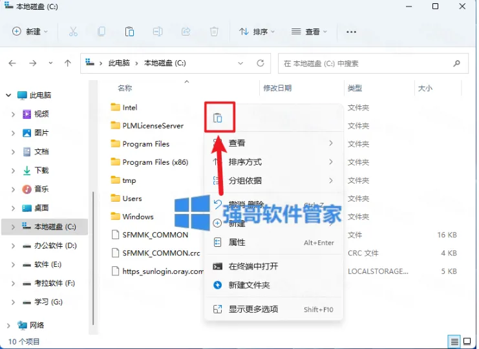Choose 显示更多选项 in context menu

tap(273, 310)
